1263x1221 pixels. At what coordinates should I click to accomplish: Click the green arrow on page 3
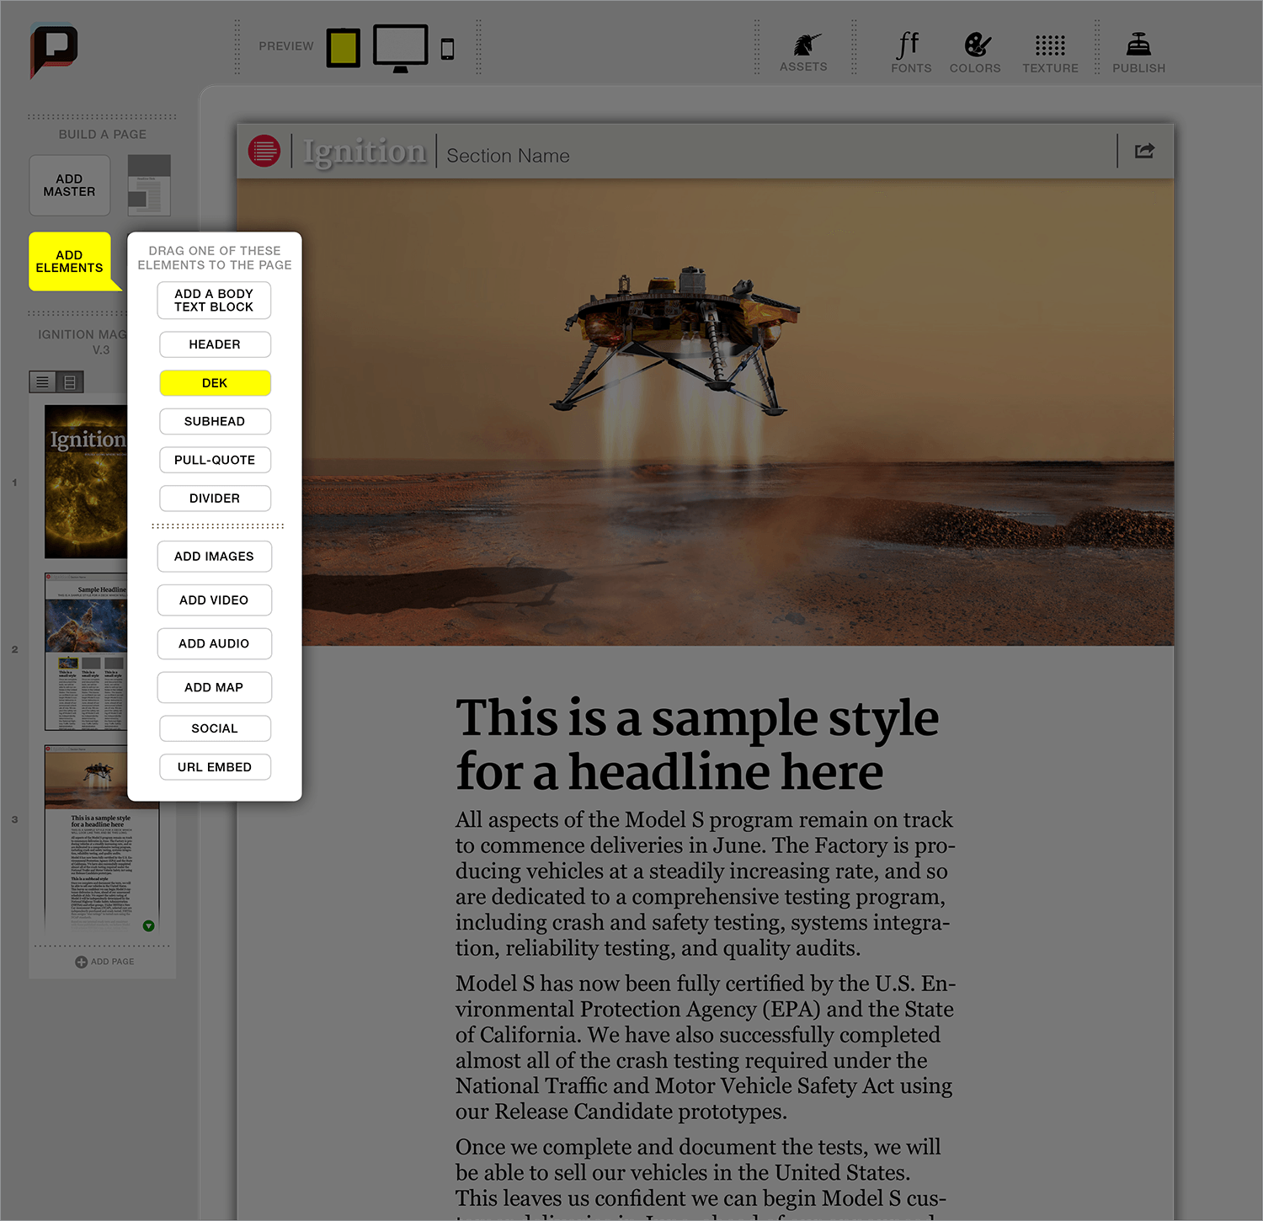coord(149,925)
